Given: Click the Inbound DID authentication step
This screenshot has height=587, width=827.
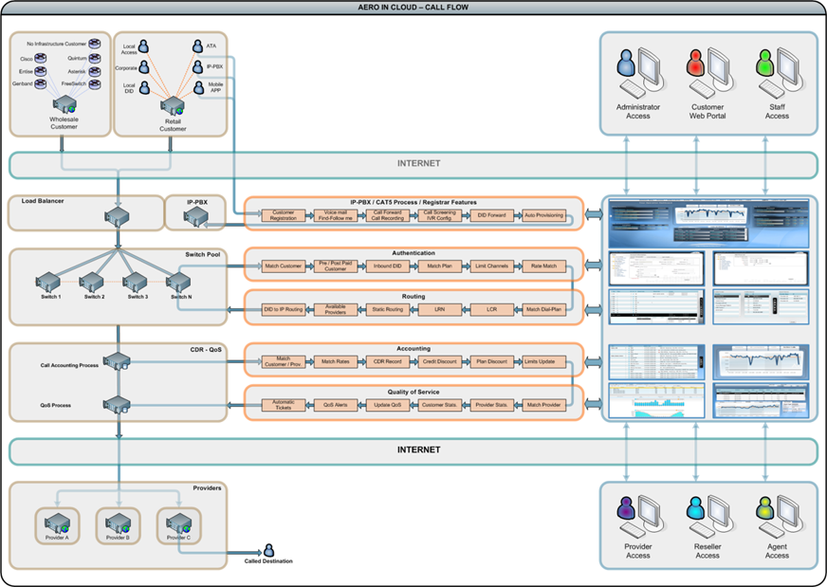Looking at the screenshot, I should pos(388,266).
